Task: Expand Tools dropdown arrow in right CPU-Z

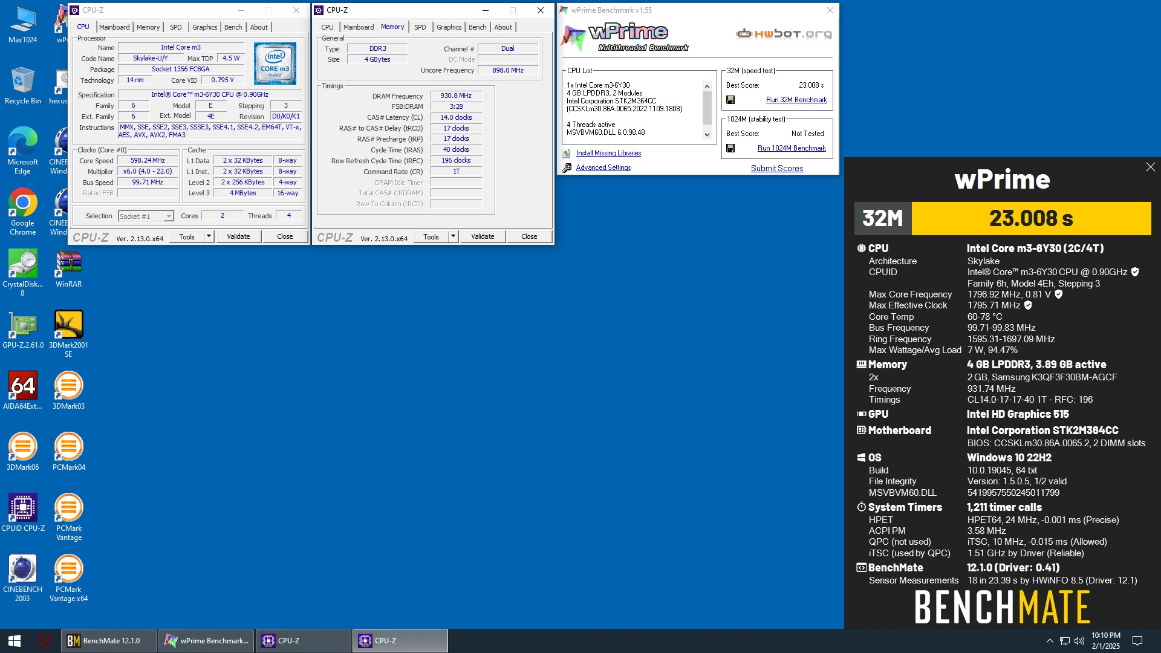Action: pos(453,236)
